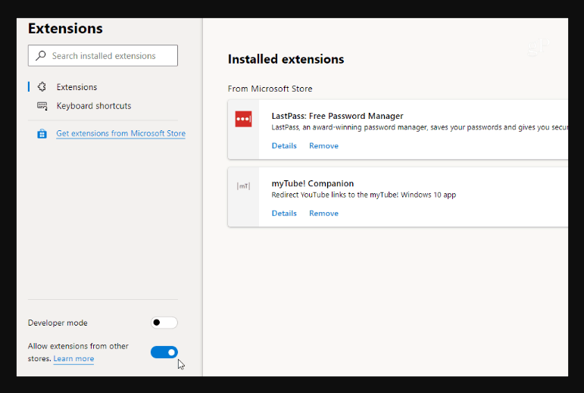Image resolution: width=584 pixels, height=393 pixels.
Task: Click the LastPass: Free Password Manager title
Action: [x=337, y=116]
